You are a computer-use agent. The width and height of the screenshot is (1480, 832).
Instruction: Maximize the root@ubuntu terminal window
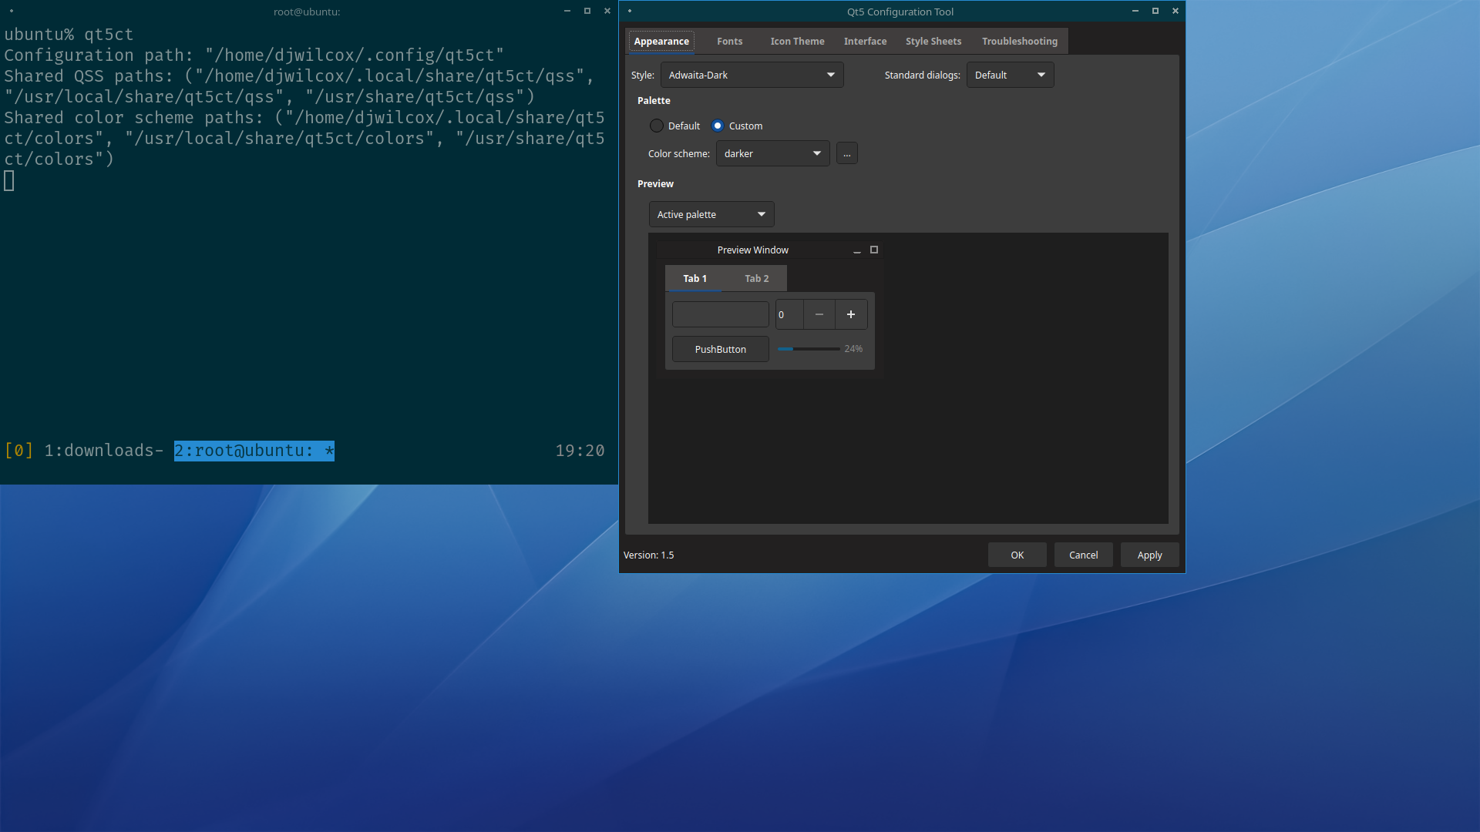587,11
